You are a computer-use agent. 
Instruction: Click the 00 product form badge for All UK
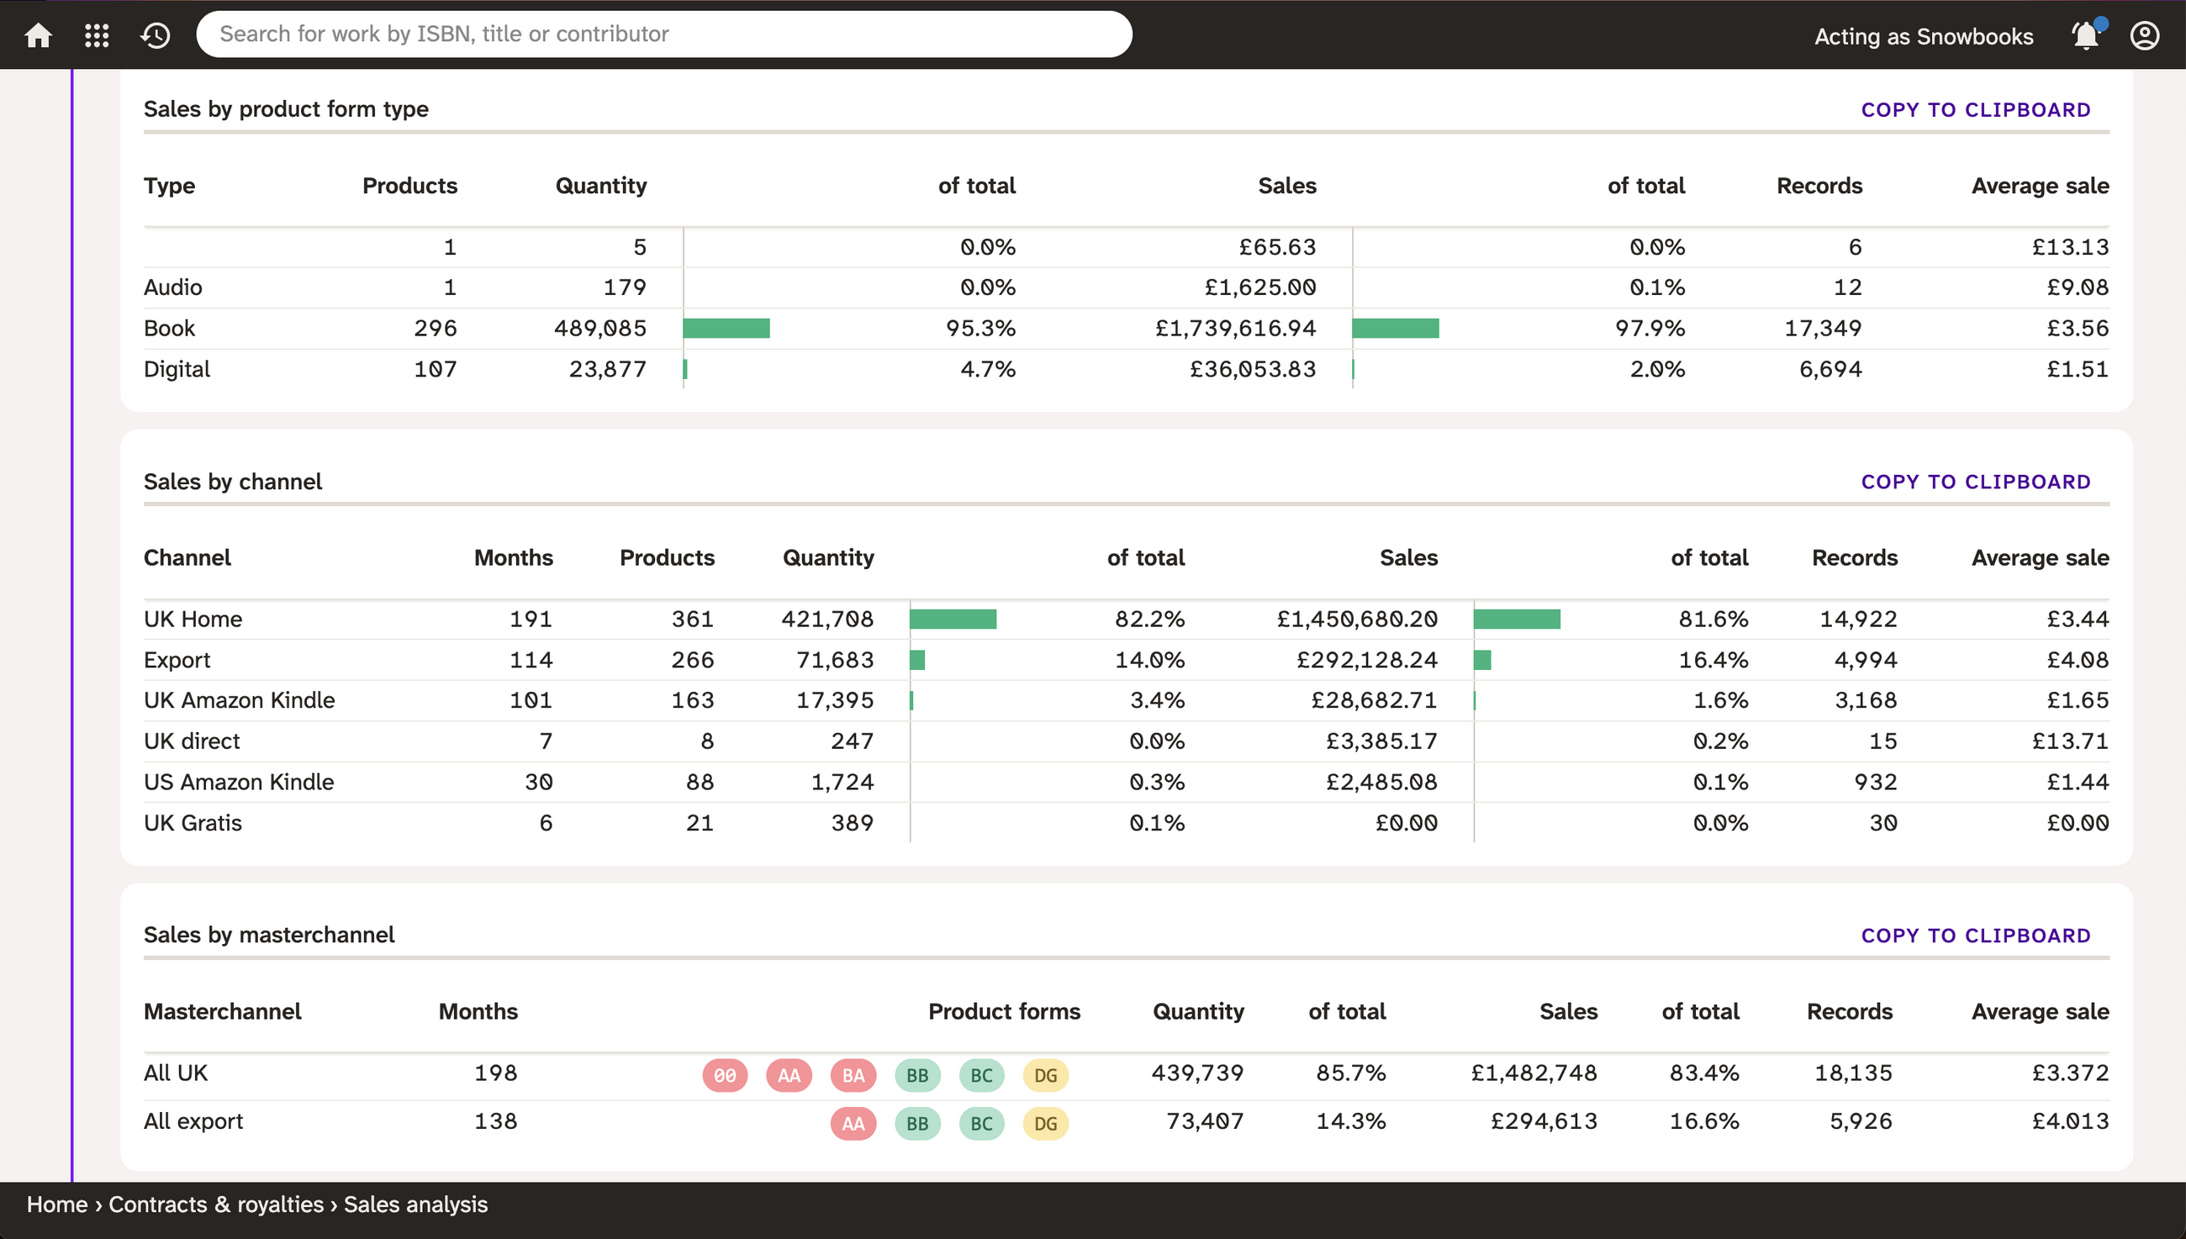[724, 1075]
